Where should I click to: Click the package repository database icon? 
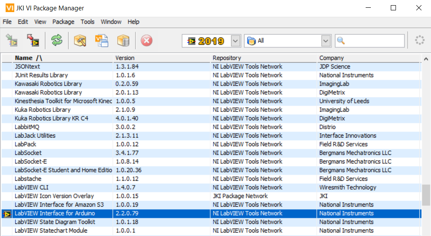tap(123, 41)
